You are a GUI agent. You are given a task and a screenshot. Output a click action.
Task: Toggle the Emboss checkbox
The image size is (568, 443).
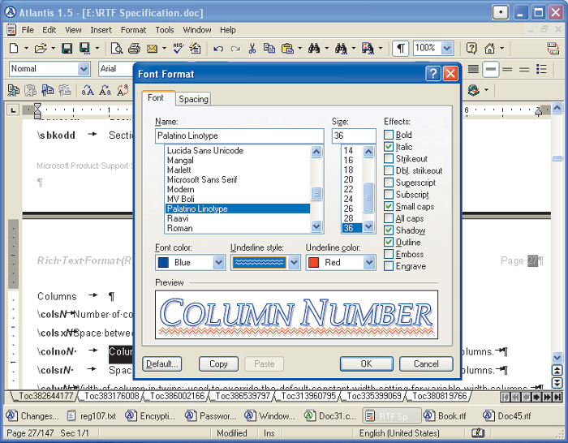(389, 255)
